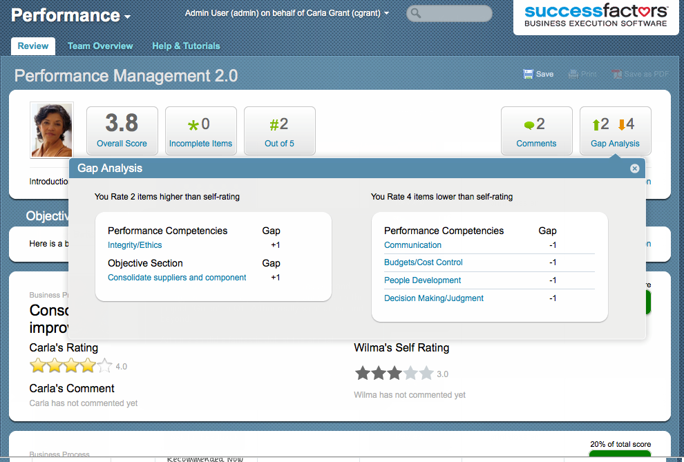This screenshot has height=462, width=684.
Task: Open the Budgets/Cost Control link
Action: (x=423, y=262)
